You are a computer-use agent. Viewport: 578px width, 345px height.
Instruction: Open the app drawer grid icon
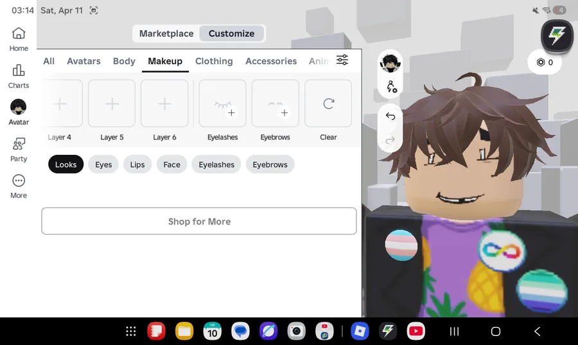tap(131, 332)
